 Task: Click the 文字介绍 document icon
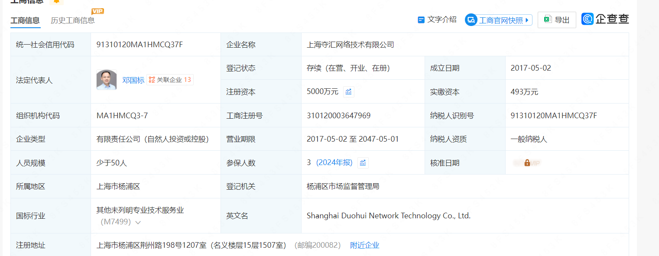421,20
